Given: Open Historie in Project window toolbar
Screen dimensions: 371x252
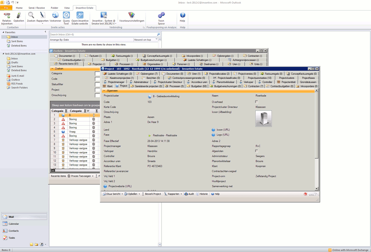Looking at the screenshot, I should 202,194.
